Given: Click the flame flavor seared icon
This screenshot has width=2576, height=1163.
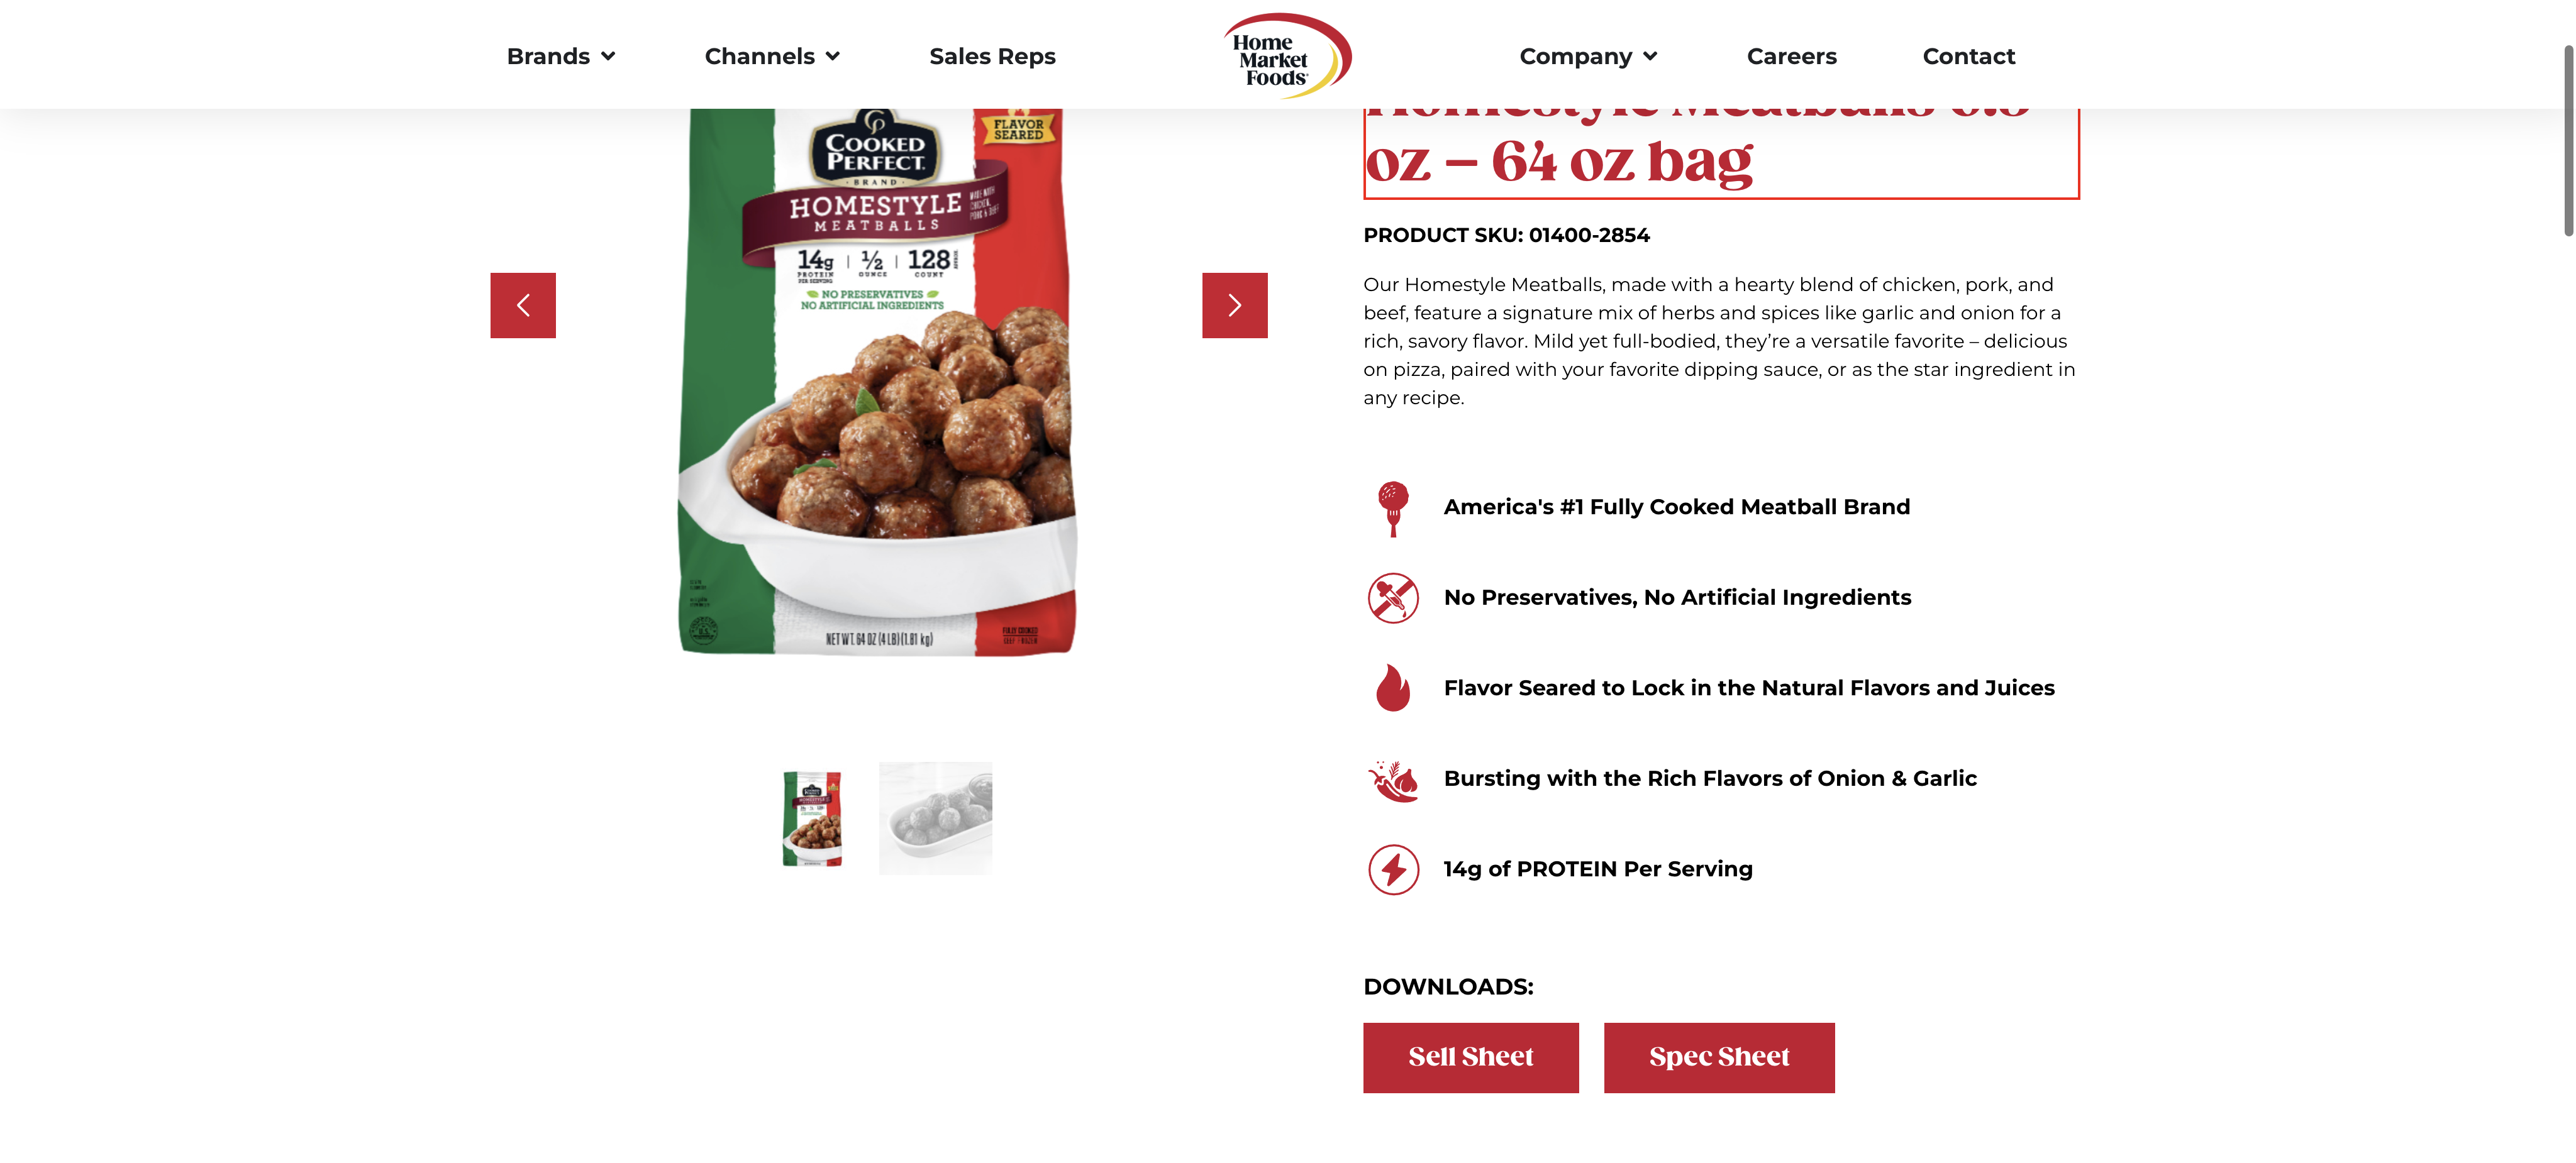Looking at the screenshot, I should [1392, 688].
